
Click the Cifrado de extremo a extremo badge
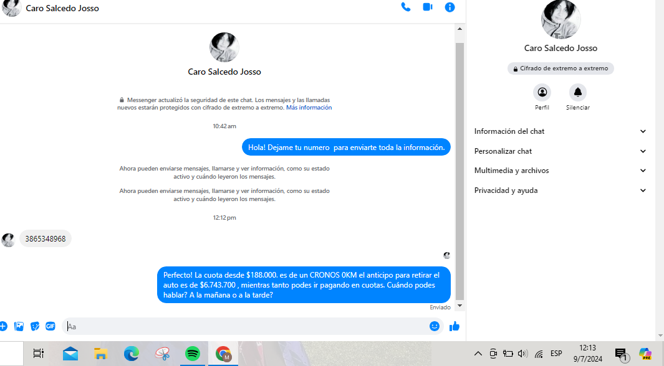coord(561,68)
